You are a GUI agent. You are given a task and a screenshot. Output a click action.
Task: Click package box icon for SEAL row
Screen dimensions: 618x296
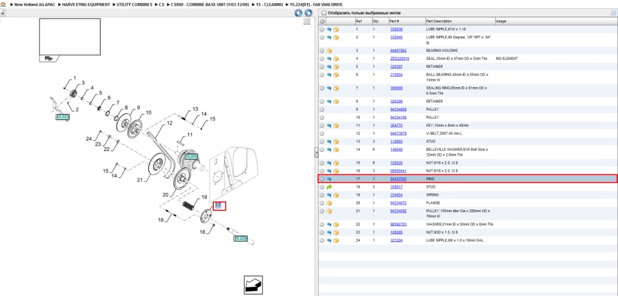click(336, 59)
